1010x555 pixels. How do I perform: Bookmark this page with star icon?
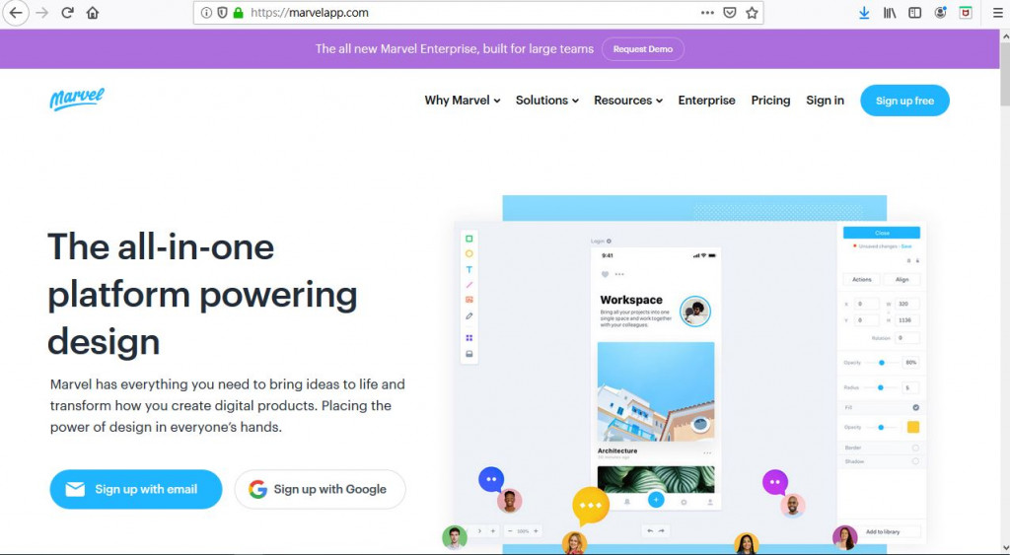point(752,13)
